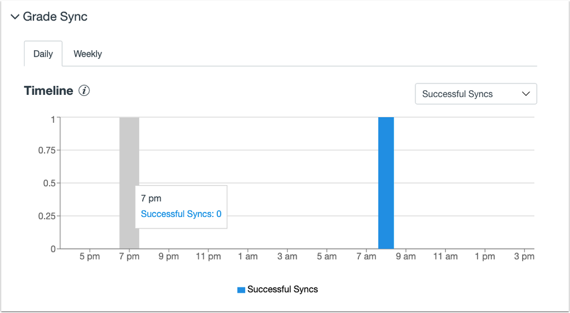
Task: Click the 3 pm axis label
Action: coord(524,257)
